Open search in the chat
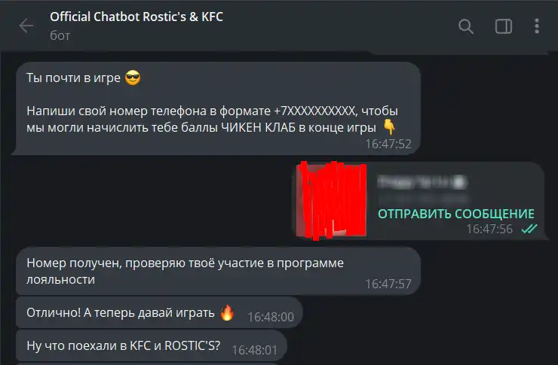Image resolution: width=558 pixels, height=365 pixels. click(x=466, y=26)
